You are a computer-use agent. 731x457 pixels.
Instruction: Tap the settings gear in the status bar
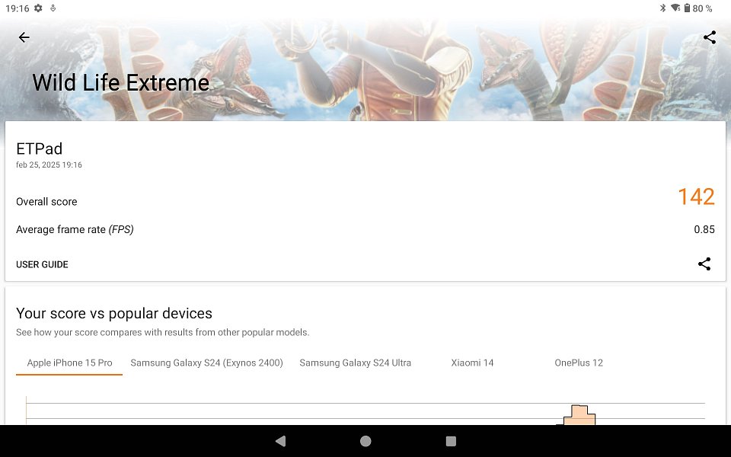point(38,8)
